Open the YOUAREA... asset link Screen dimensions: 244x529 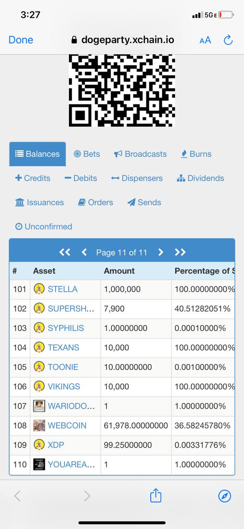71,465
